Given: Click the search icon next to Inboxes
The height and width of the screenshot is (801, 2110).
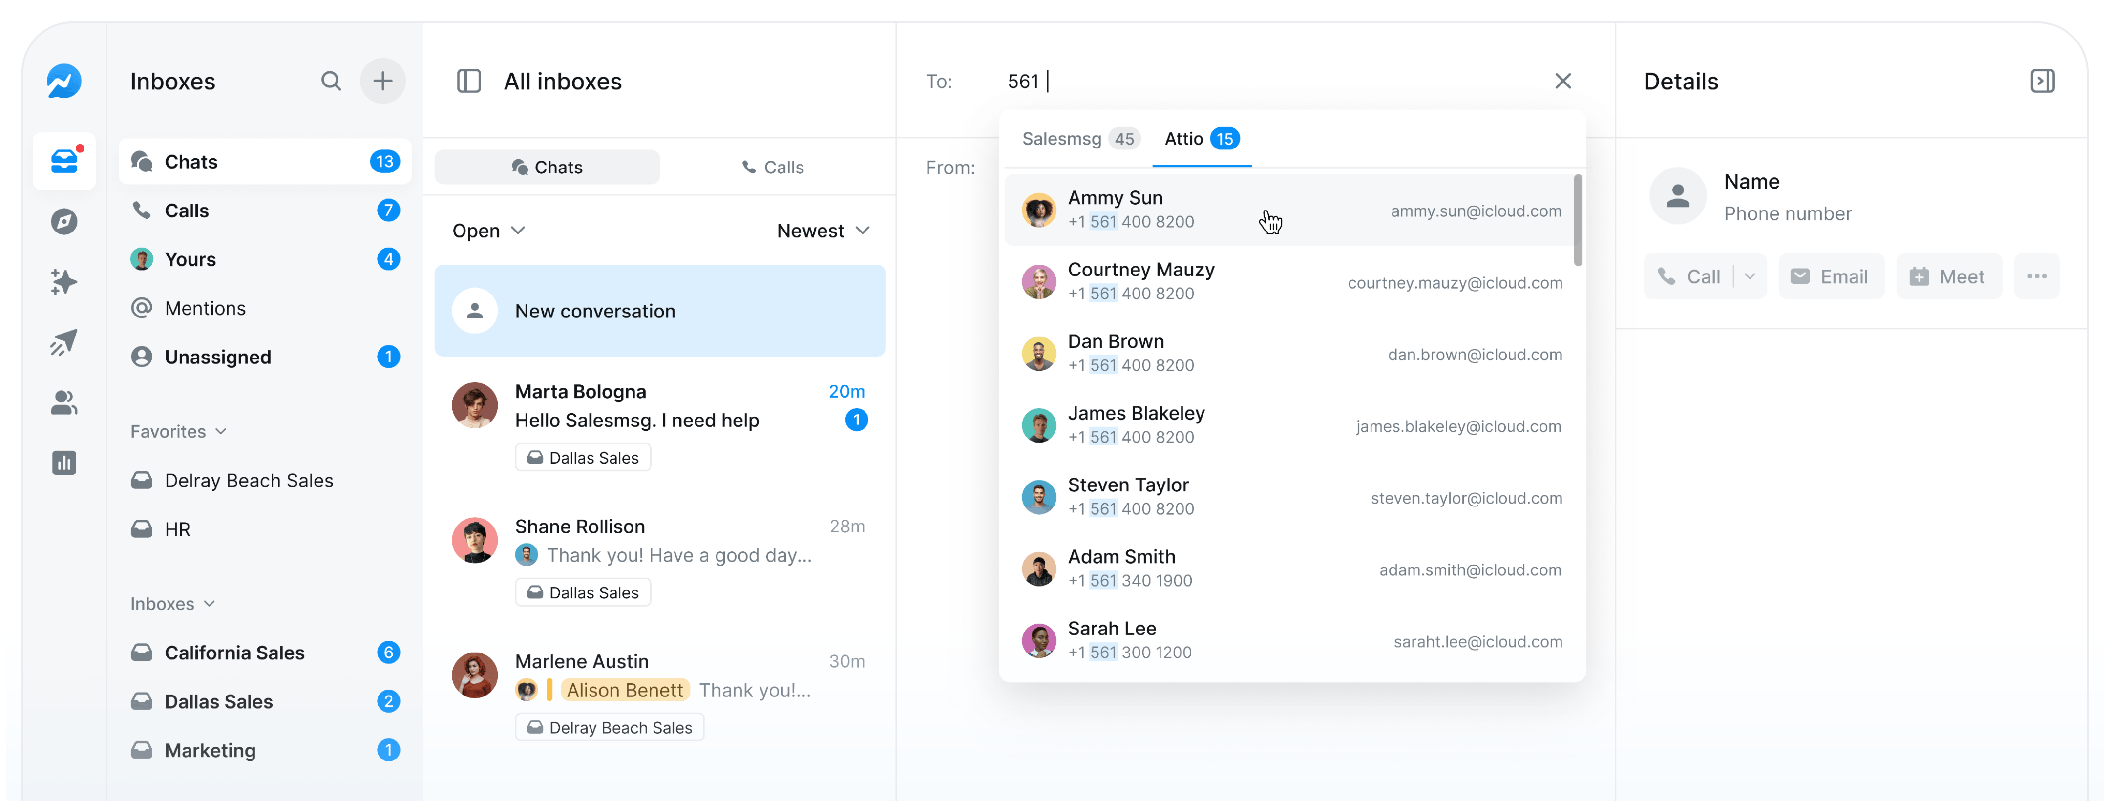Looking at the screenshot, I should pyautogui.click(x=332, y=80).
